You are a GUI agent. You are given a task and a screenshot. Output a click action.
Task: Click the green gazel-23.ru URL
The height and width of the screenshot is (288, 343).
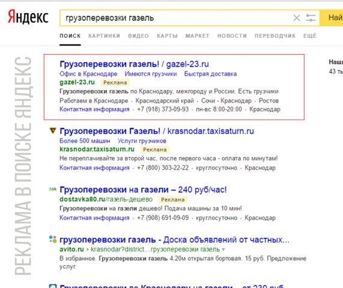pyautogui.click(x=77, y=82)
